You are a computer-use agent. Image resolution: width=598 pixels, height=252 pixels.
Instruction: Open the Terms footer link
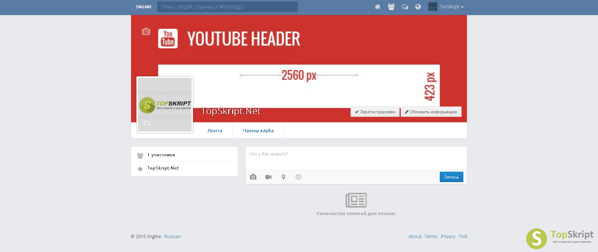point(431,237)
